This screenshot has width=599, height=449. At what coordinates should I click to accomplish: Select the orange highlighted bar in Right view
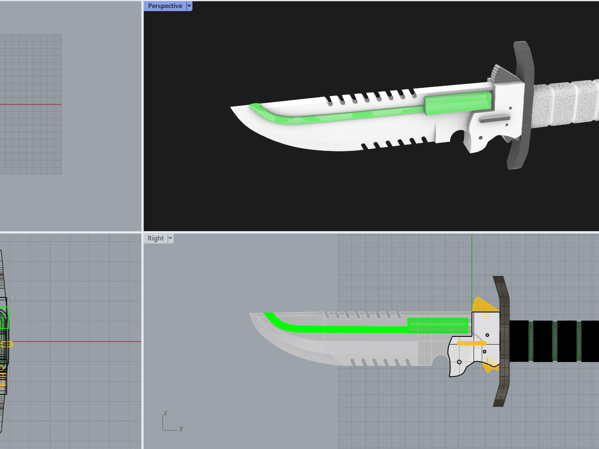point(471,343)
